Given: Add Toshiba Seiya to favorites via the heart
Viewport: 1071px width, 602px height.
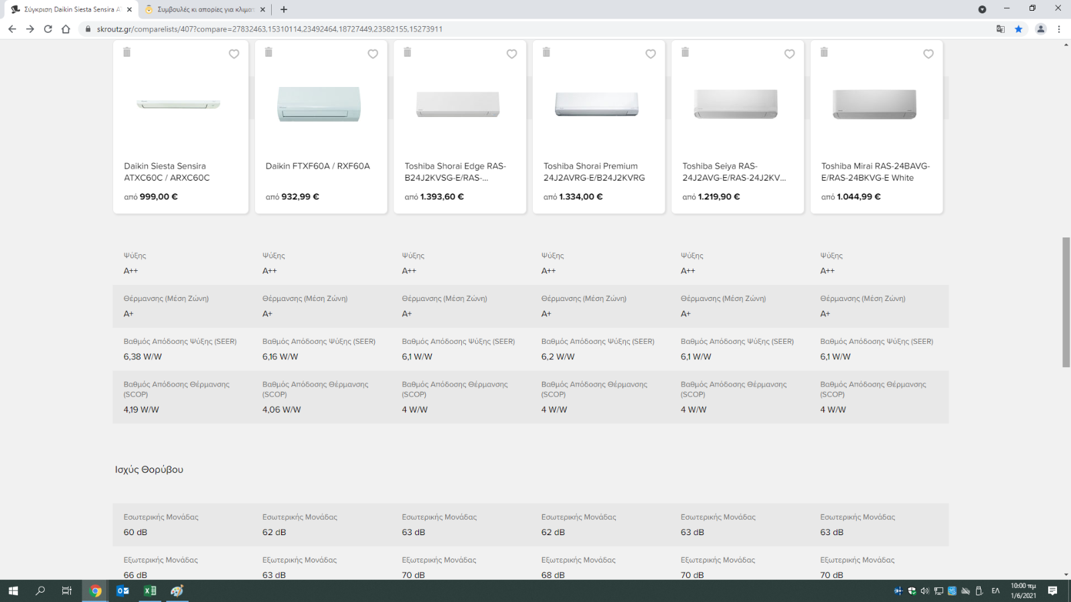Looking at the screenshot, I should click(x=790, y=54).
